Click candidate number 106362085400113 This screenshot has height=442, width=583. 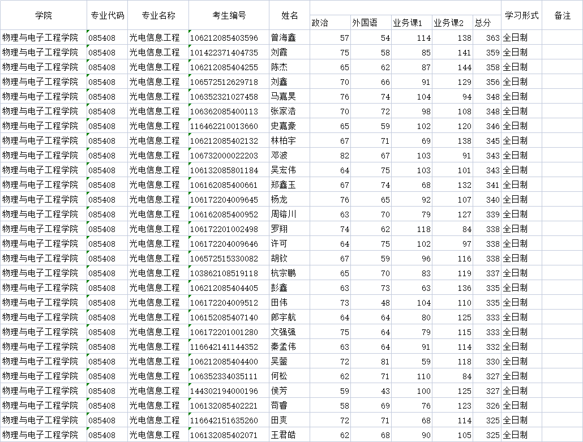pos(229,111)
